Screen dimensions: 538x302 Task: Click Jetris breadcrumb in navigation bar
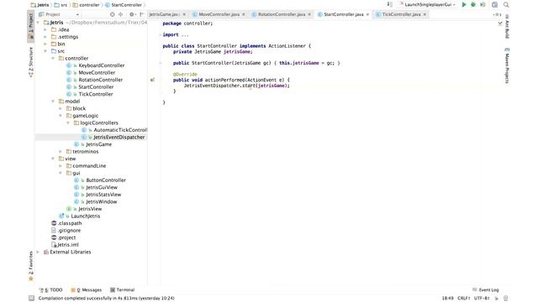[x=40, y=5]
